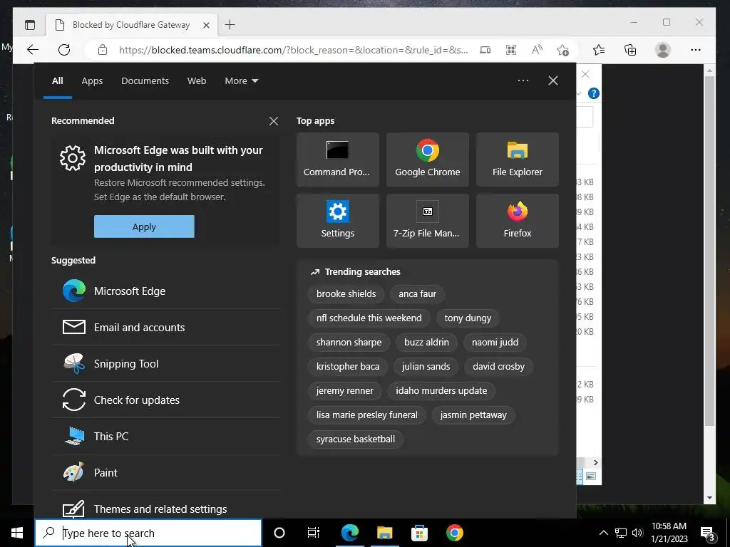Search trending david crosby
The height and width of the screenshot is (547, 730).
[x=498, y=366]
